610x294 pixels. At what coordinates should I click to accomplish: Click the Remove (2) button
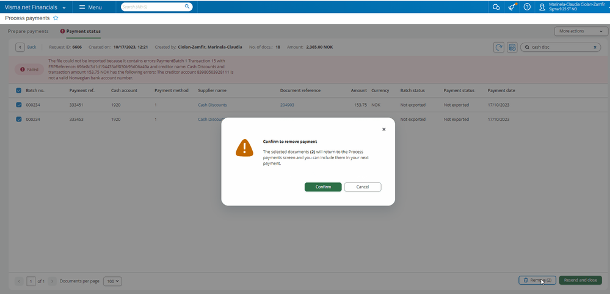point(537,280)
